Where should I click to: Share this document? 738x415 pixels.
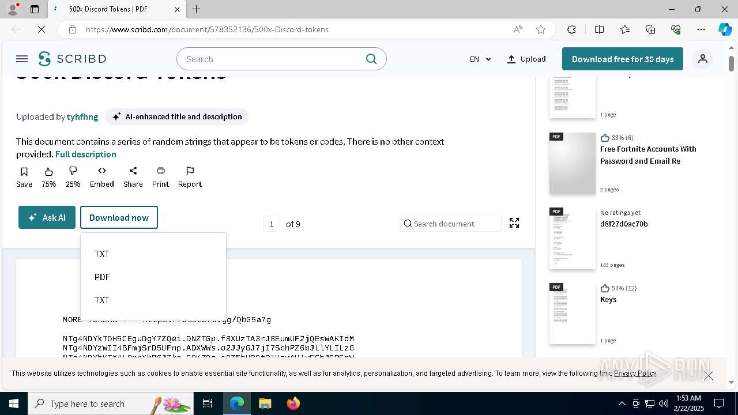coord(133,178)
